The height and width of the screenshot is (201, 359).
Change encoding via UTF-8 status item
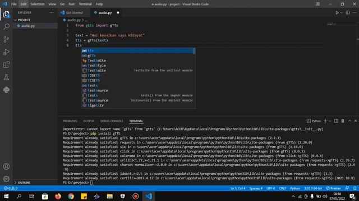pyautogui.click(x=270, y=188)
